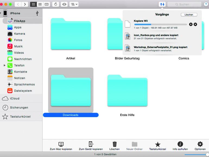
Task: Click Zum Mac kopieren icon
Action: tap(61, 144)
